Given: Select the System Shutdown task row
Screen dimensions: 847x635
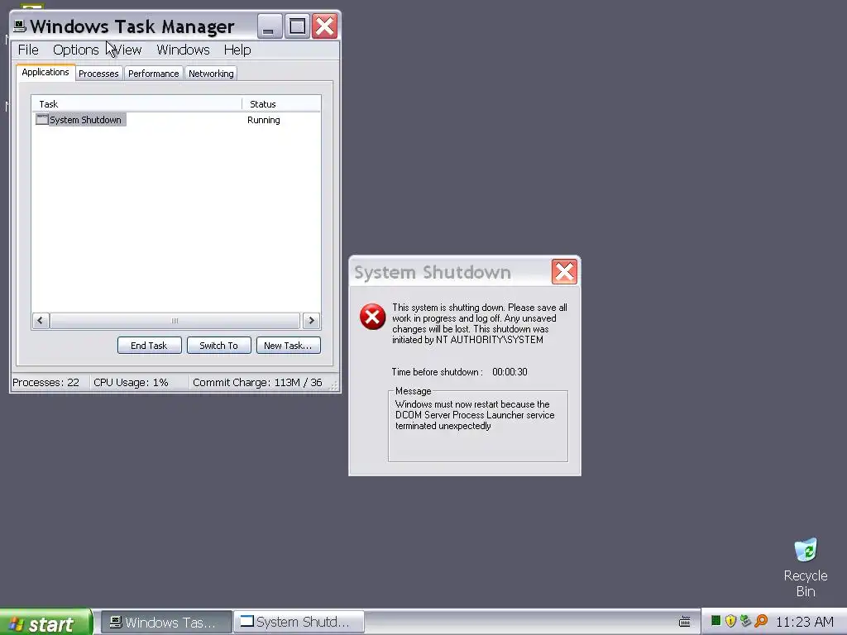Looking at the screenshot, I should tap(176, 120).
